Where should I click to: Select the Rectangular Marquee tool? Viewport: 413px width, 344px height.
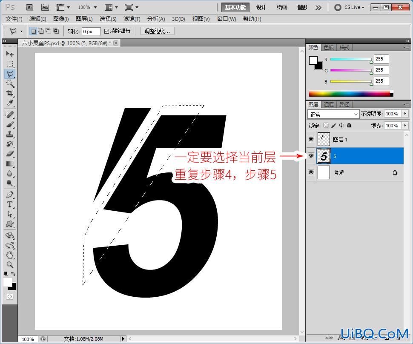click(x=10, y=64)
